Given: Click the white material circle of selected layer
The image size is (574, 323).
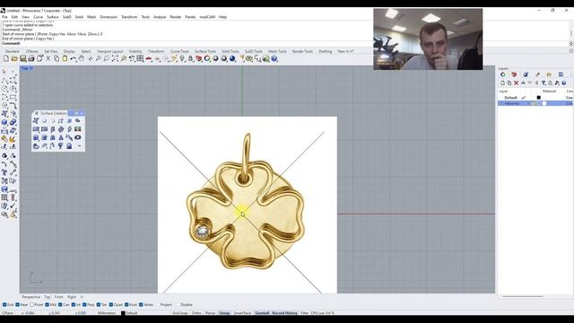Looking at the screenshot, I should [x=544, y=104].
